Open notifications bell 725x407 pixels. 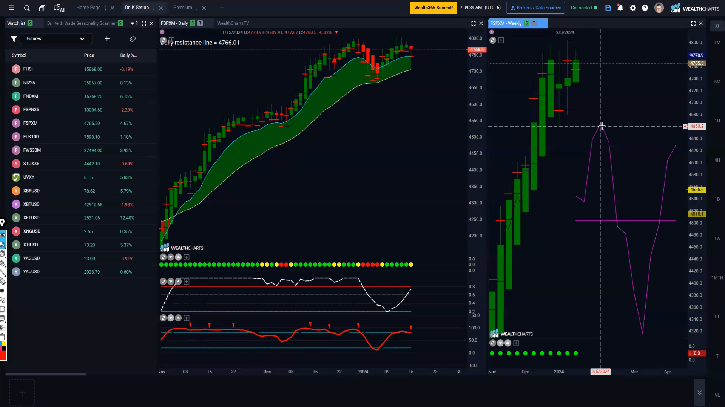pos(620,8)
